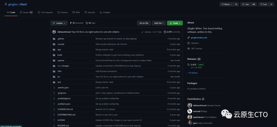Show the + 54 releases link
The height and width of the screenshot is (127, 277).
[192, 73]
